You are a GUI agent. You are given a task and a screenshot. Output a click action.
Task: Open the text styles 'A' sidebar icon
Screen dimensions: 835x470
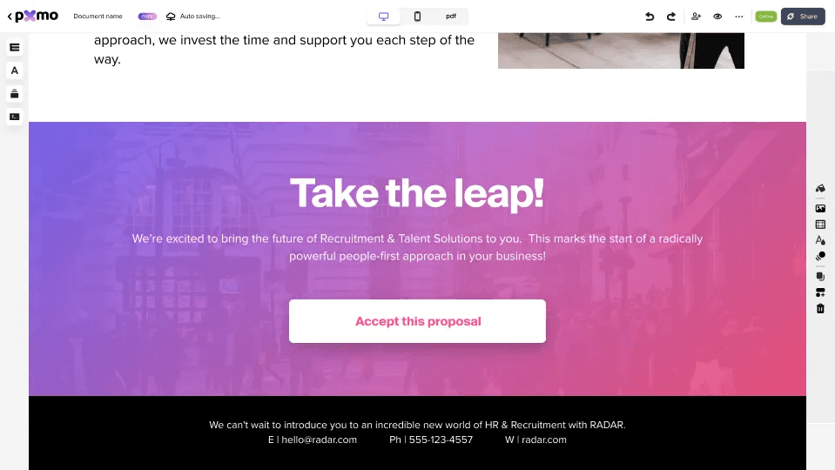pyautogui.click(x=15, y=70)
